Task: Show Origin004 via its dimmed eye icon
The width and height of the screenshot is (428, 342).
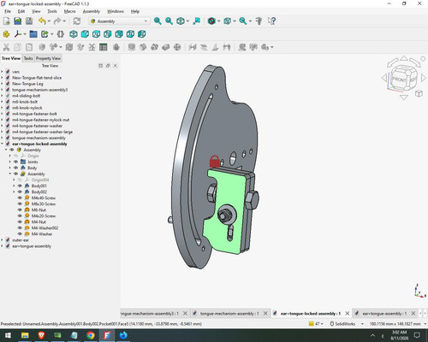Action: pos(20,180)
